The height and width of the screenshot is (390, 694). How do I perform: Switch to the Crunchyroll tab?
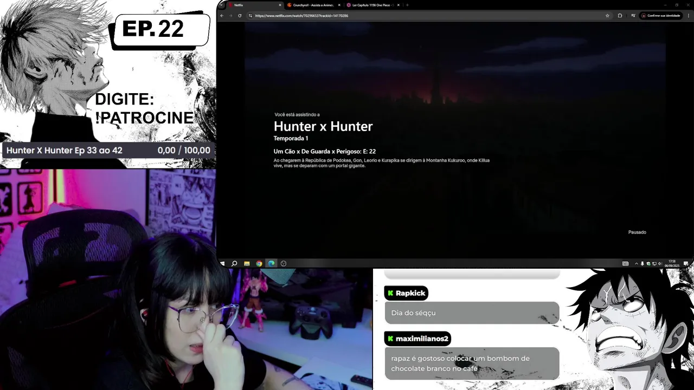314,5
